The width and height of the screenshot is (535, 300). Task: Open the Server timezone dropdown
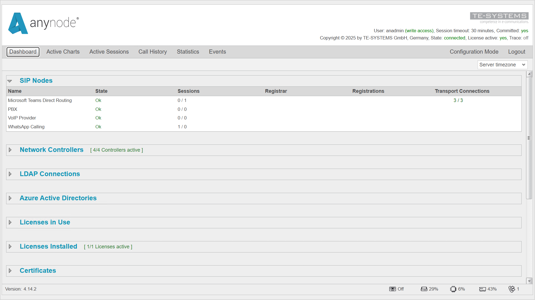coord(502,64)
